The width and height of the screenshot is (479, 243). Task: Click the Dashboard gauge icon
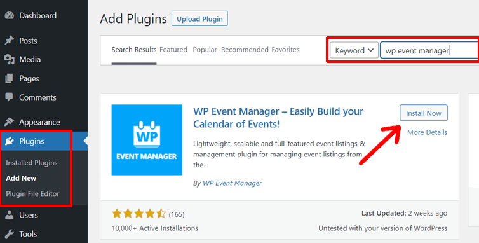point(9,16)
